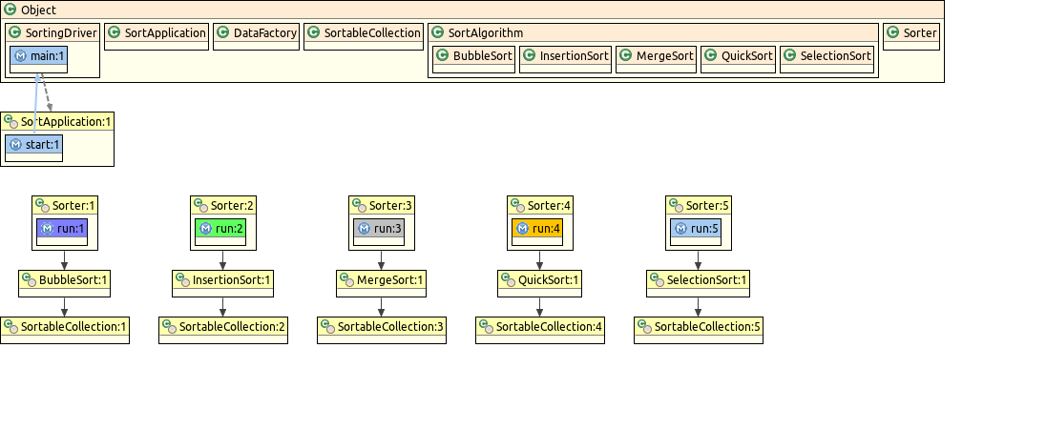
Task: Click the class icon beside QuickSort class
Action: coord(710,56)
